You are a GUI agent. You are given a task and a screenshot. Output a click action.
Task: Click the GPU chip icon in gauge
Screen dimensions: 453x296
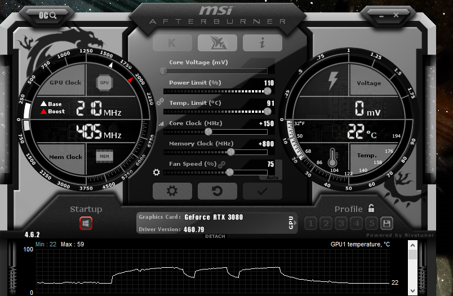(x=104, y=83)
